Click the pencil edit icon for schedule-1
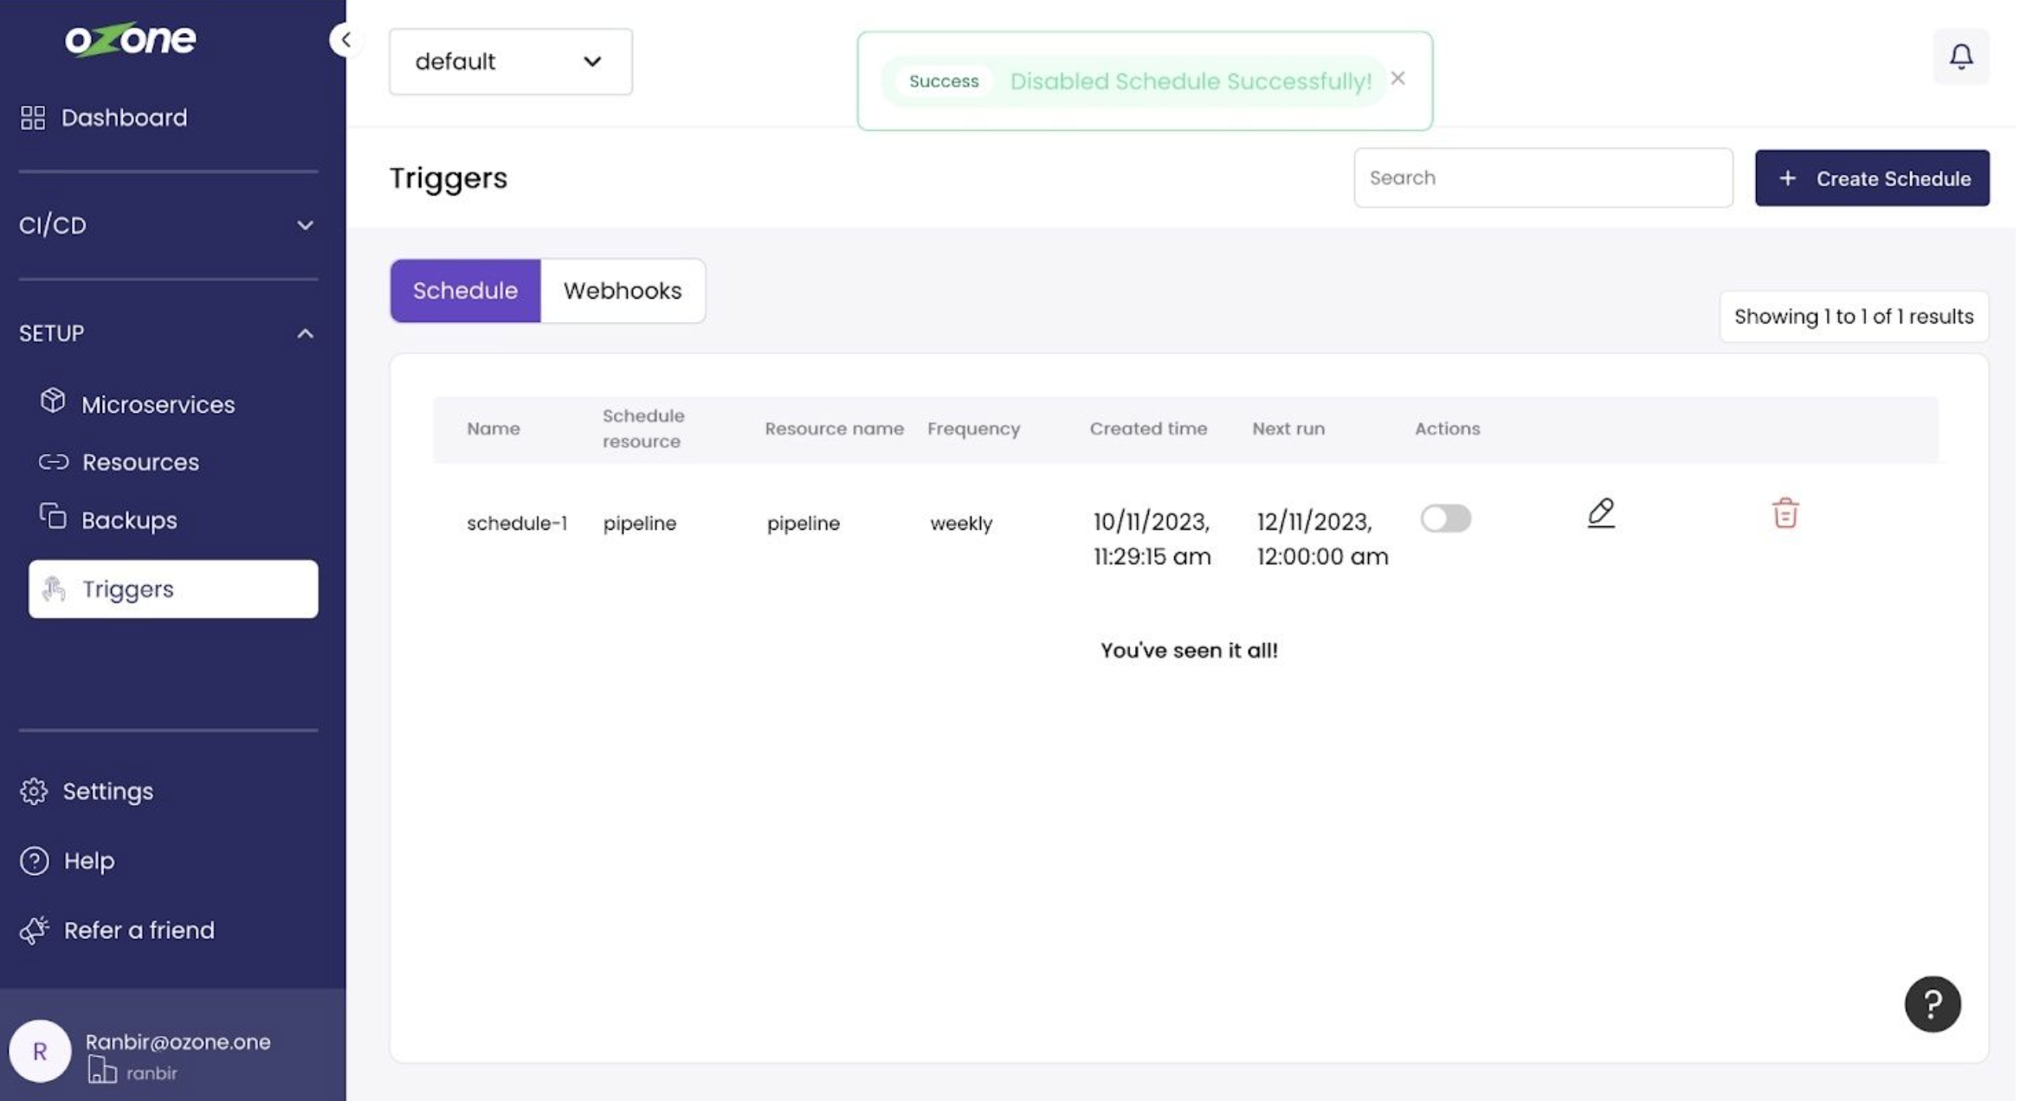 [1600, 513]
